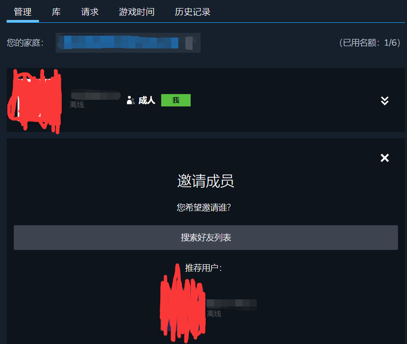
Task: Close the 邀请成员 panel with X
Action: (x=385, y=158)
